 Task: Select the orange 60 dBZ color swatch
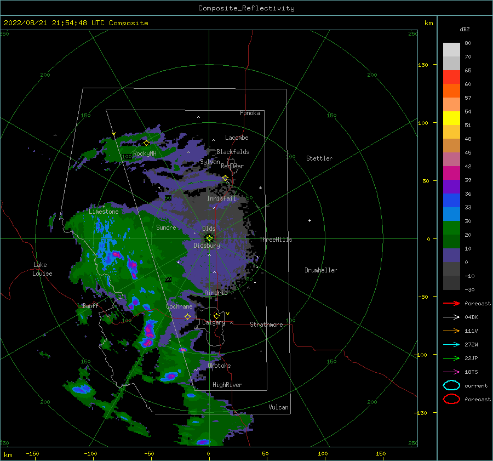451,90
